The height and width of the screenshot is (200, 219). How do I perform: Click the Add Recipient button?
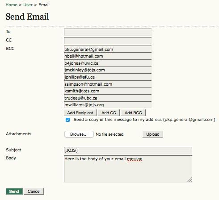tap(80, 113)
